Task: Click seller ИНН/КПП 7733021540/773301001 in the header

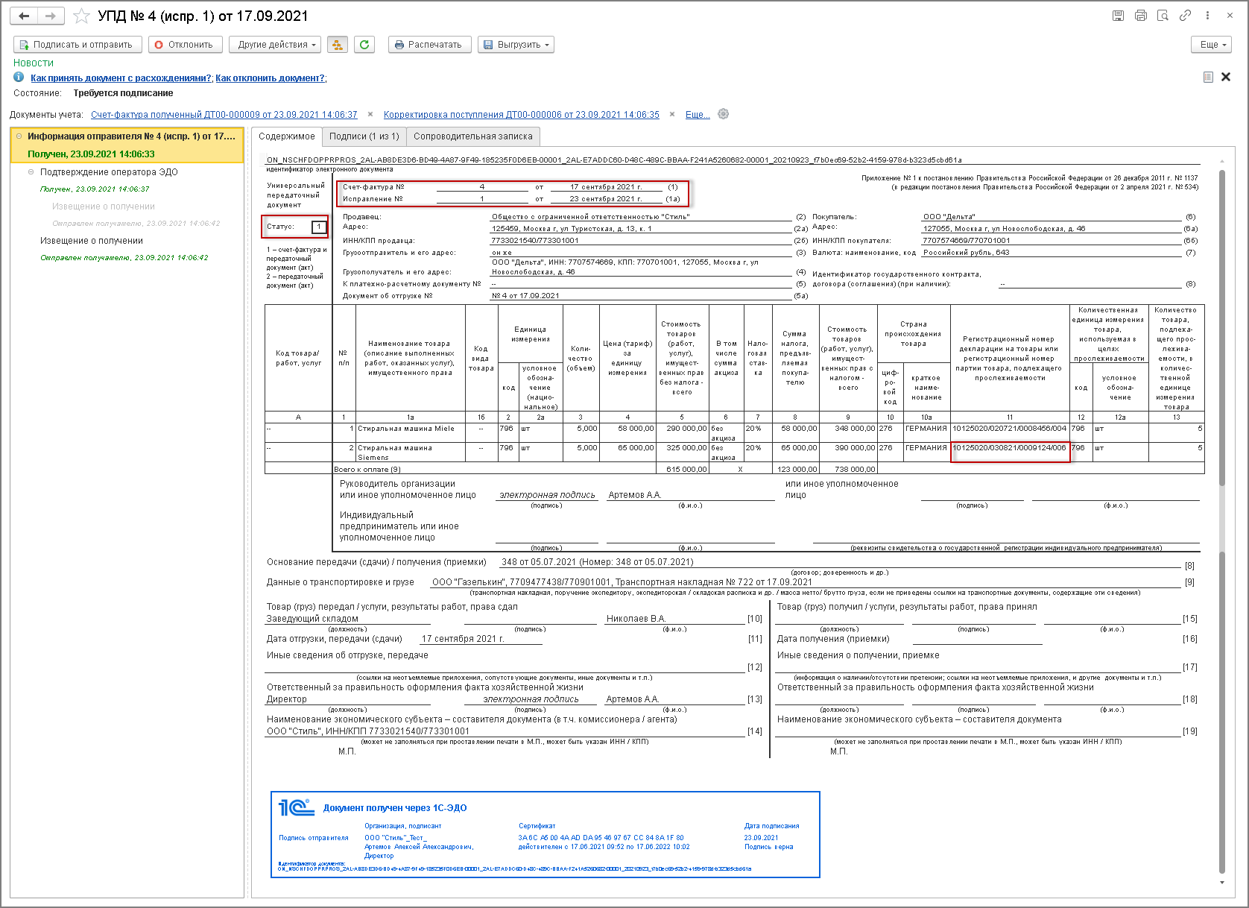Action: [x=535, y=241]
